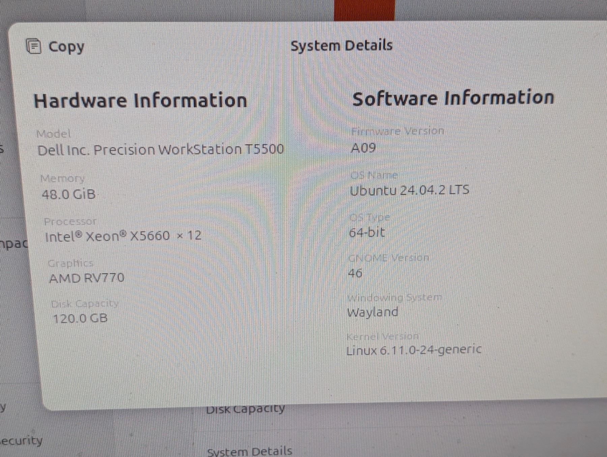Click the Intel Xeon X5660 processor value

pos(123,236)
